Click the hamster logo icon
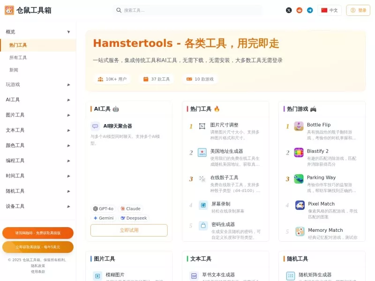This screenshot has height=281, width=375. point(9,10)
